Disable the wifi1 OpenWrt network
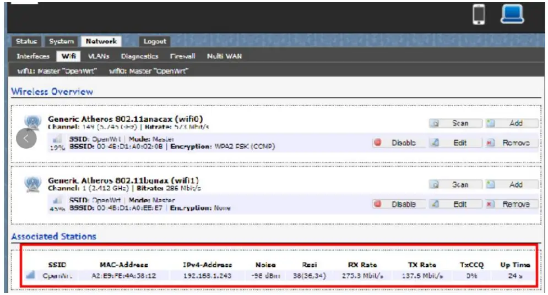The width and height of the screenshot is (548, 295). [398, 204]
